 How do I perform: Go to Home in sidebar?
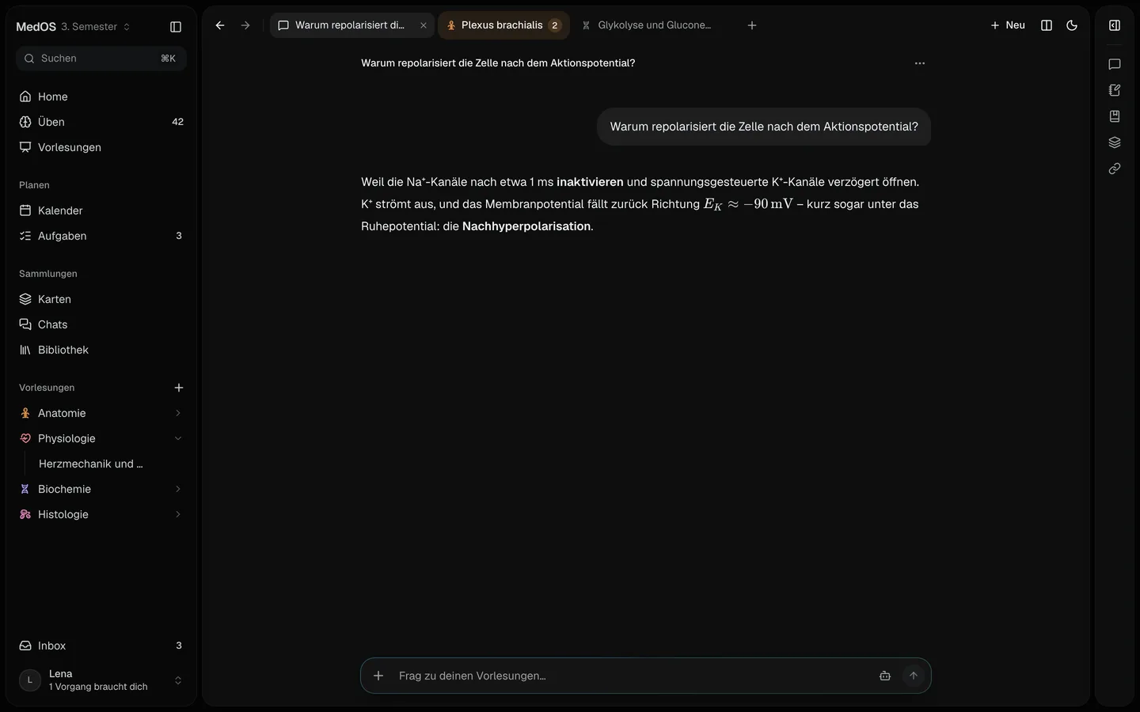tap(101, 97)
